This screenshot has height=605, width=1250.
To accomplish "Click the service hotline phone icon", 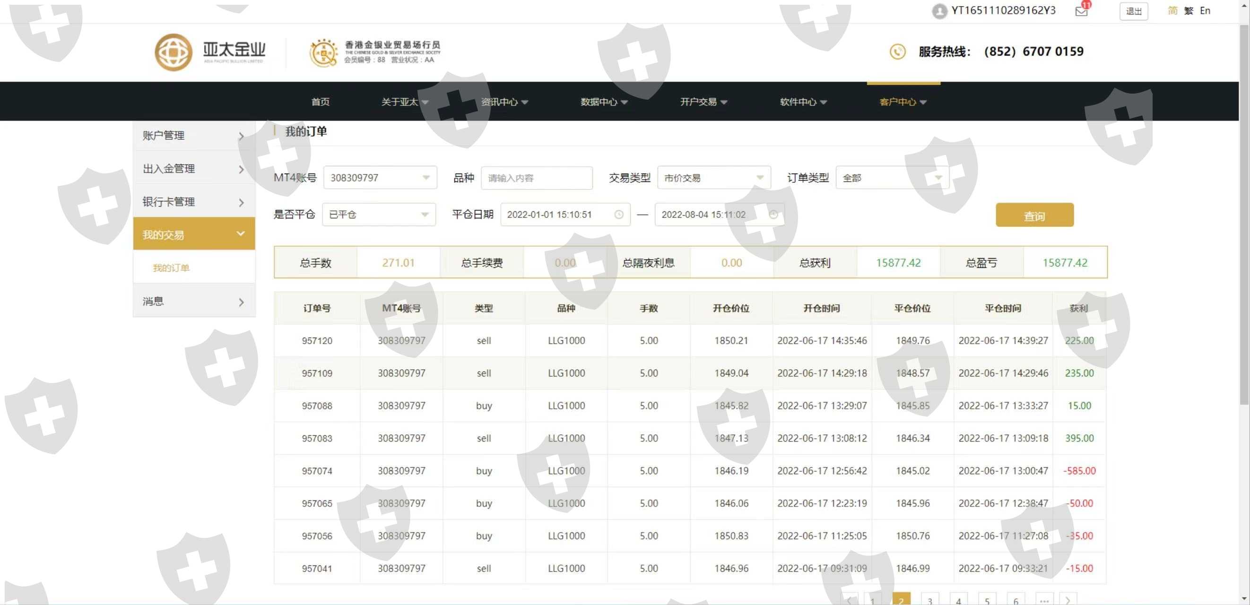I will [897, 52].
